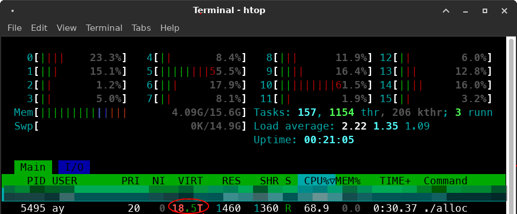
Task: Open the View menu
Action: 66,28
